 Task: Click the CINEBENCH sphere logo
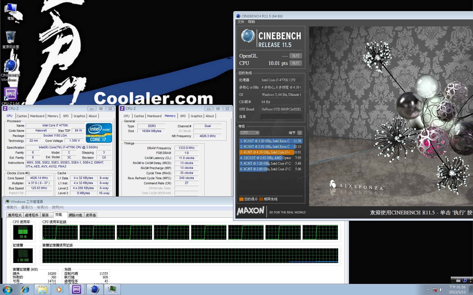tap(248, 36)
